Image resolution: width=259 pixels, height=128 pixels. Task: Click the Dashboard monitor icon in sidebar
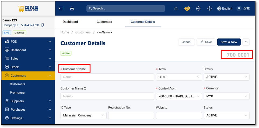pyautogui.click(x=7, y=50)
